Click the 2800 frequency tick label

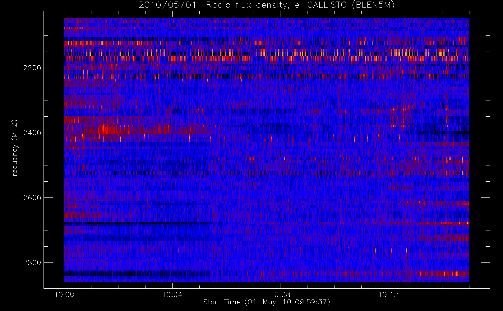(x=32, y=263)
